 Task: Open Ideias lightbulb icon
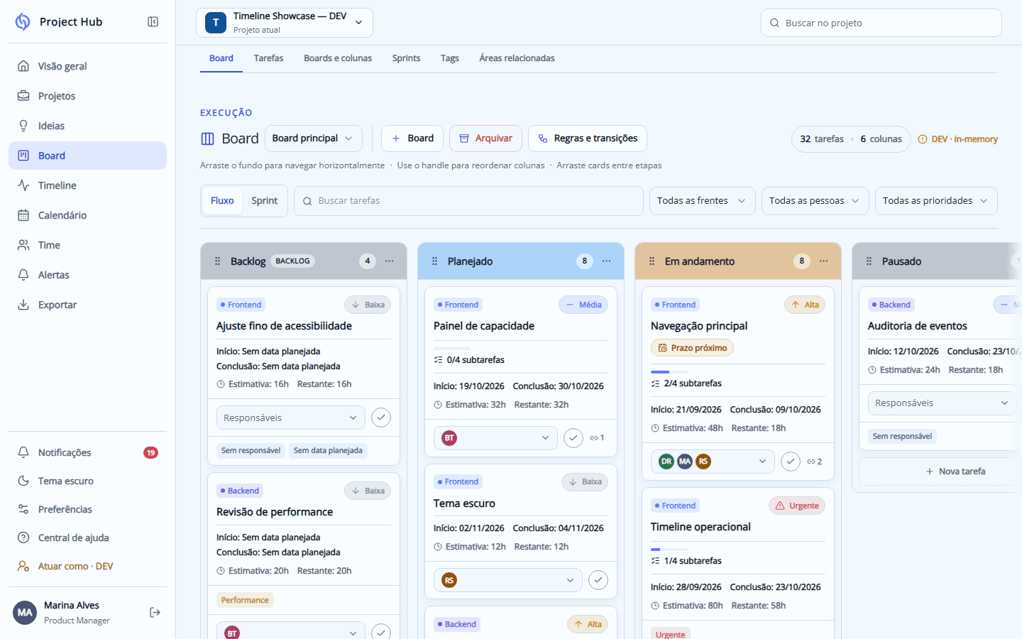[23, 126]
